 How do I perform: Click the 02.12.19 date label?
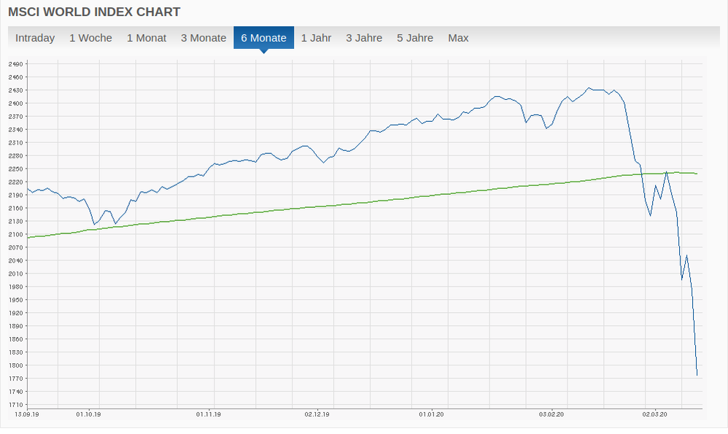pyautogui.click(x=317, y=414)
